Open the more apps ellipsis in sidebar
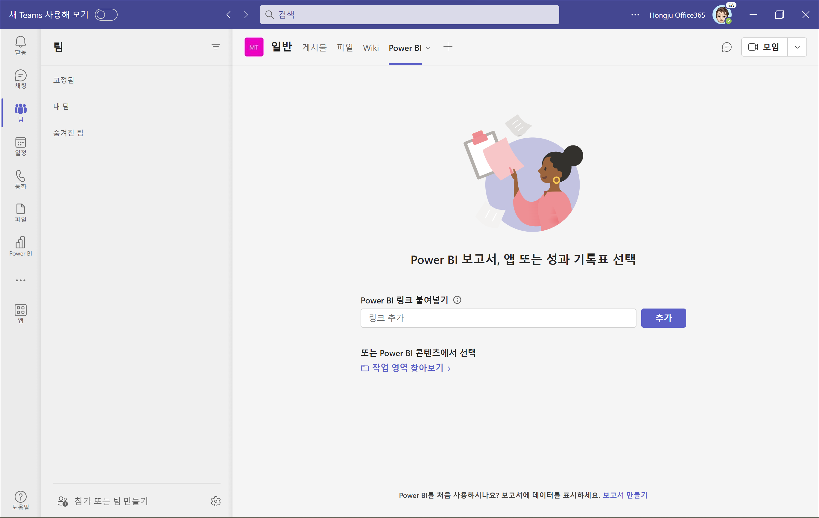The width and height of the screenshot is (819, 518). (x=20, y=280)
